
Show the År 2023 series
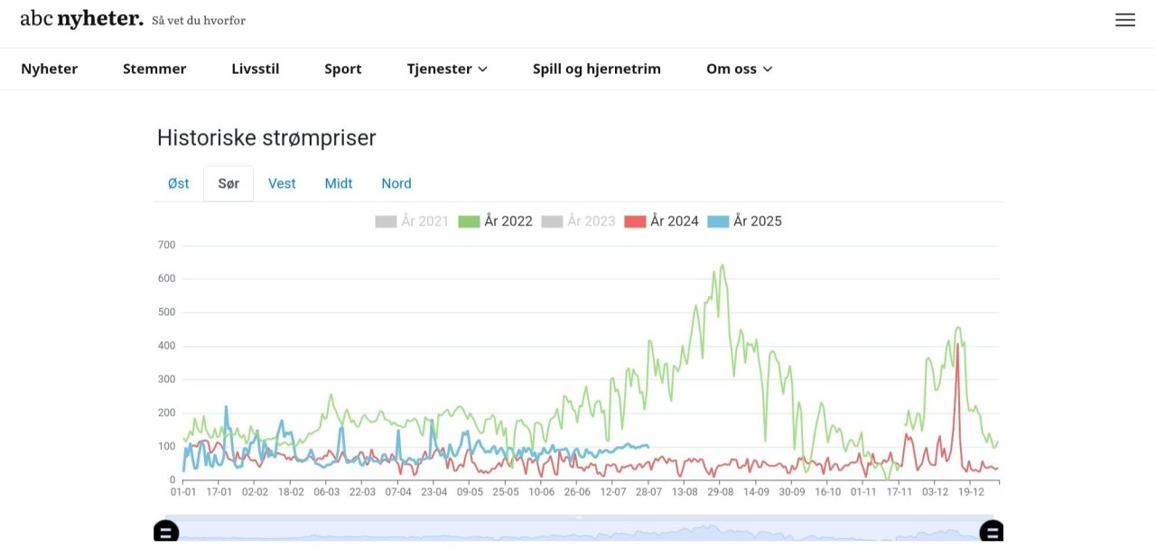point(578,221)
